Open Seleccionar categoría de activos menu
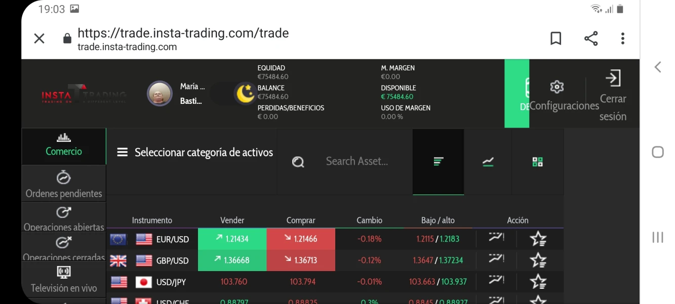Viewport: 675px width, 304px height. (x=195, y=153)
